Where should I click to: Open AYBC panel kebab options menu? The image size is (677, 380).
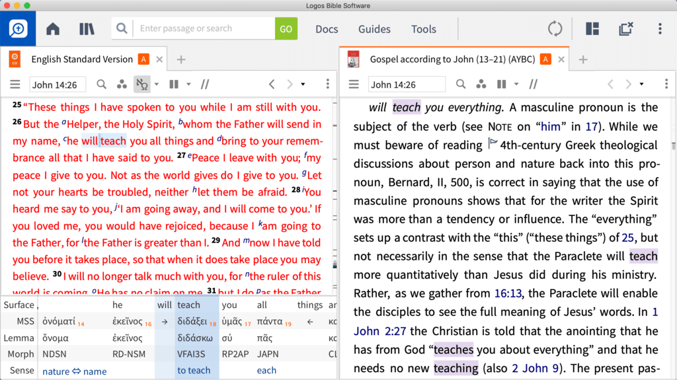(x=666, y=84)
